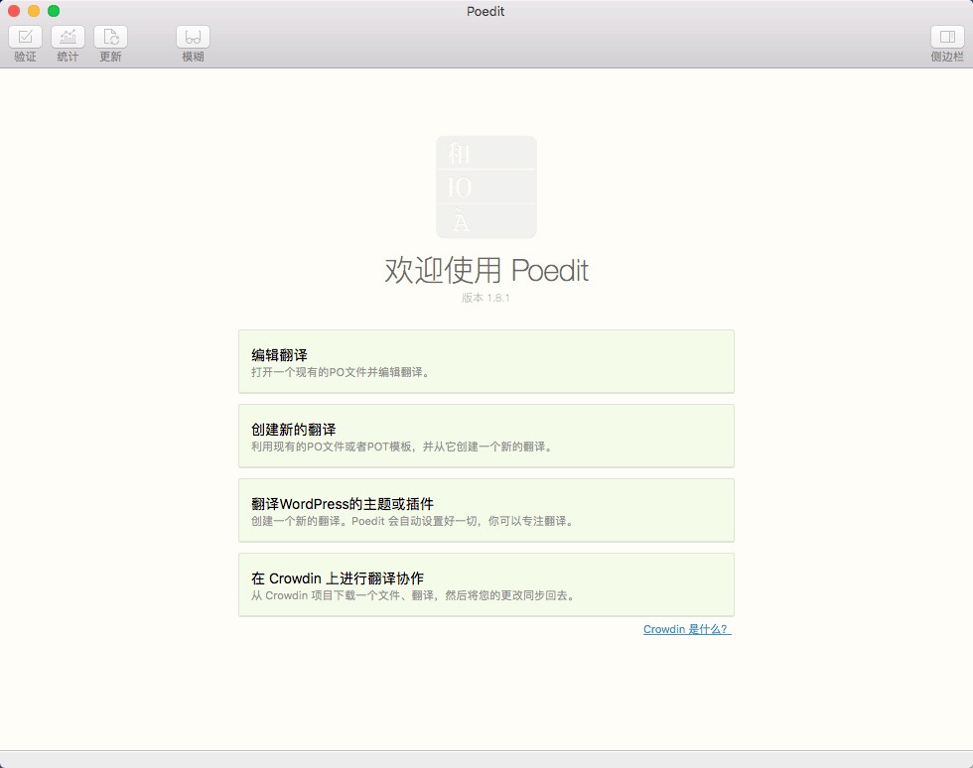The width and height of the screenshot is (973, 768).
Task: Open an existing PO file via 编辑翻译
Action: coord(485,361)
